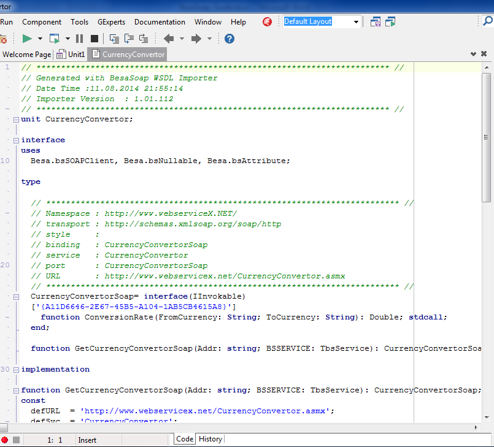Collapse the implementation section fold marker
The image size is (494, 447).
(x=16, y=370)
